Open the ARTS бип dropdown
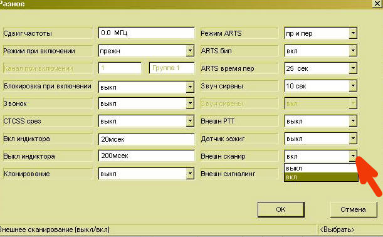Screen dimensions: 383x237 353,51
